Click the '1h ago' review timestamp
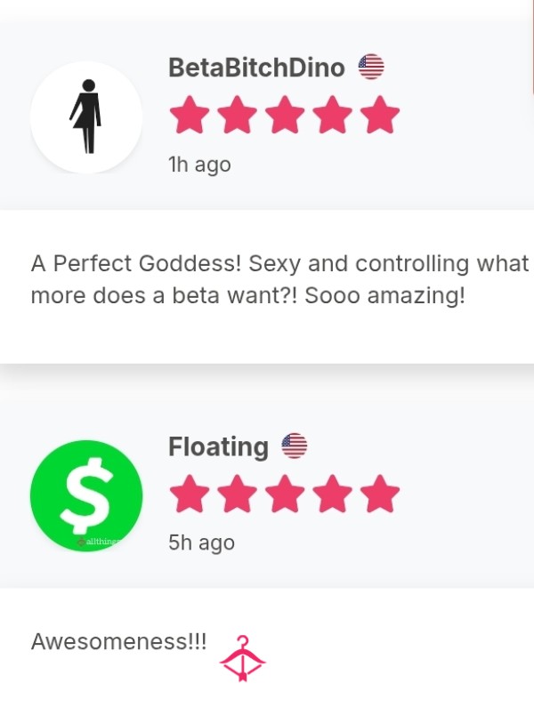Screen dimensions: 534x707 pyautogui.click(x=199, y=165)
